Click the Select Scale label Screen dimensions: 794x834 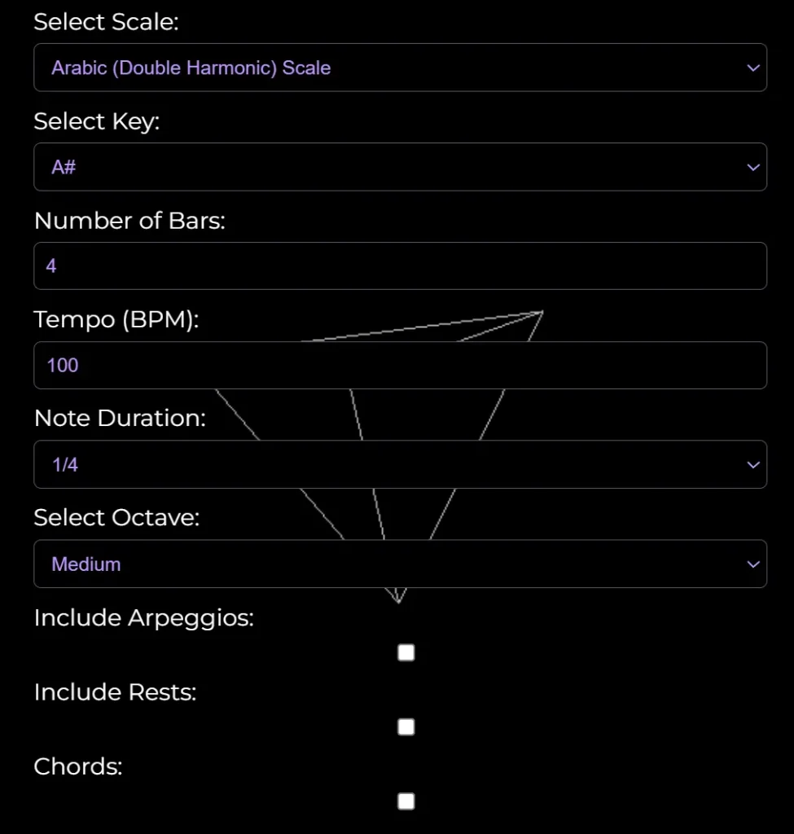click(x=106, y=22)
